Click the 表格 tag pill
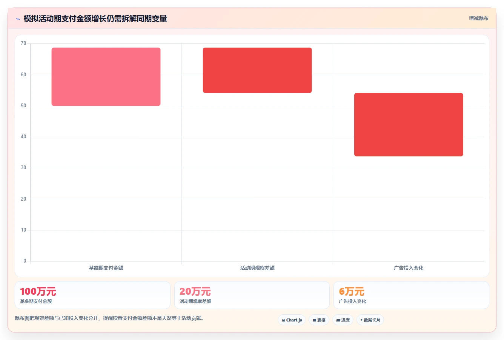Viewport: 504px width, 340px height. [319, 320]
